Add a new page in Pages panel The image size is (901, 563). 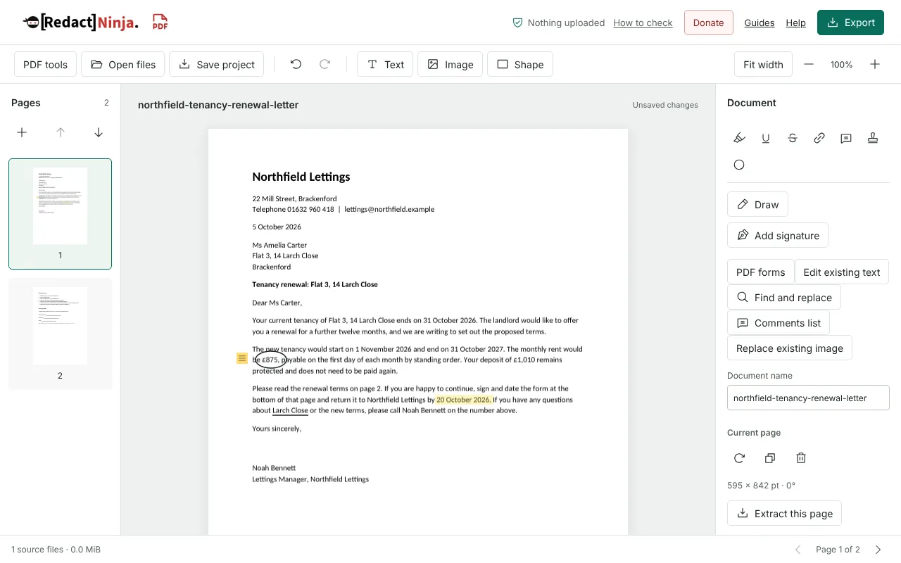(22, 132)
